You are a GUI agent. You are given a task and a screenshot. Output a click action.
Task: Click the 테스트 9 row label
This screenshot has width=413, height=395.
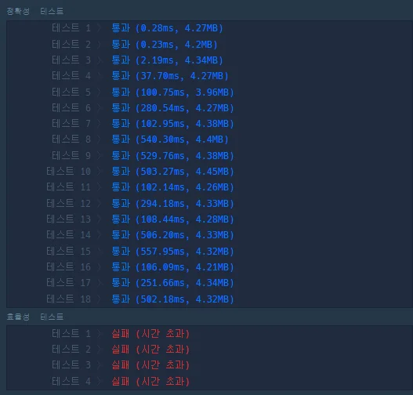pos(71,156)
